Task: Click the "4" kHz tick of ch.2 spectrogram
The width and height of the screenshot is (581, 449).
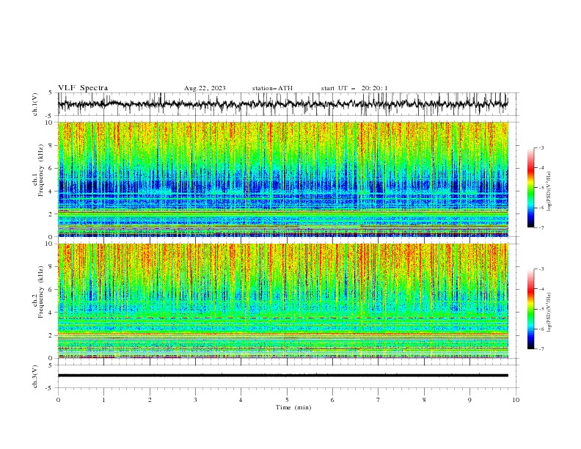Action: click(x=51, y=313)
